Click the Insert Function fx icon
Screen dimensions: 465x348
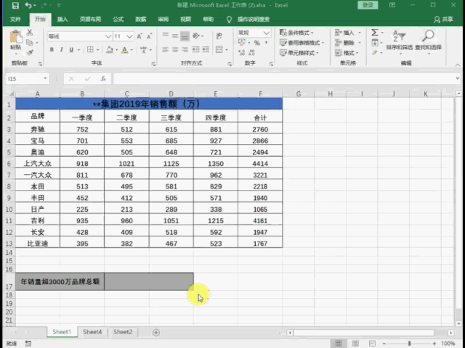tap(103, 79)
